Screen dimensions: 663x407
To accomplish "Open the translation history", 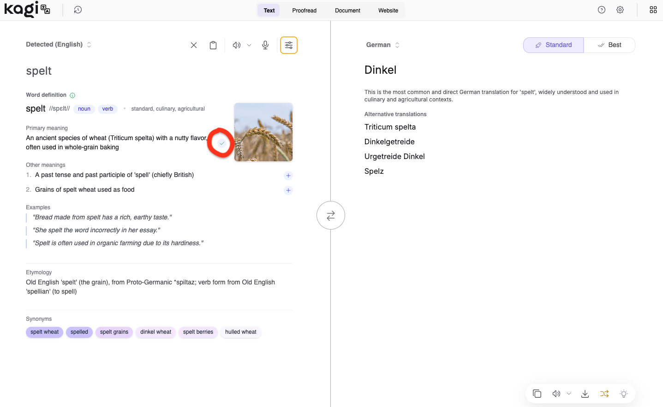I will click(78, 10).
